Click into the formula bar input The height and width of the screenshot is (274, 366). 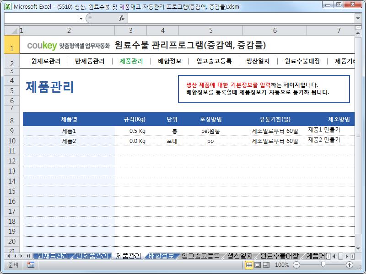241,18
